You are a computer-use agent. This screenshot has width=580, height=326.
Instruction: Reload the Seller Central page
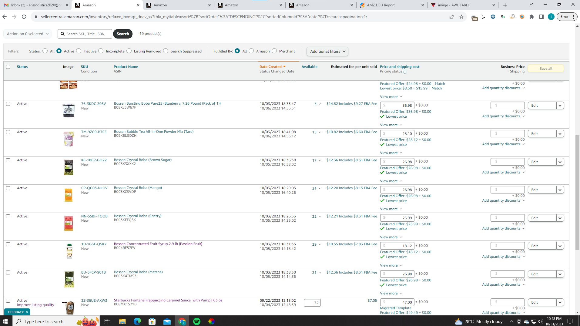point(24,17)
